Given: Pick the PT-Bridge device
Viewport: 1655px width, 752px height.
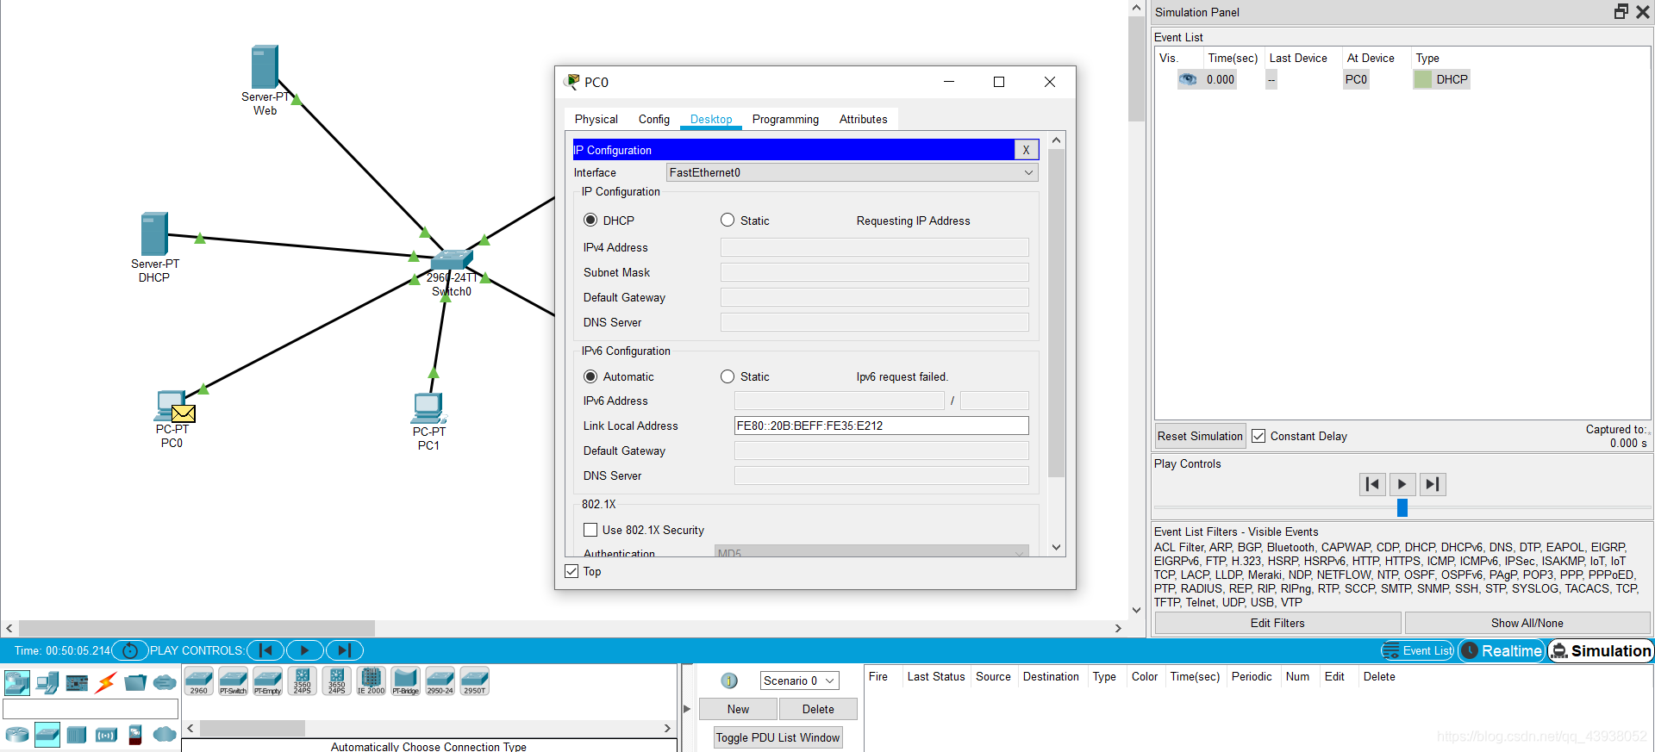Looking at the screenshot, I should click(x=406, y=681).
